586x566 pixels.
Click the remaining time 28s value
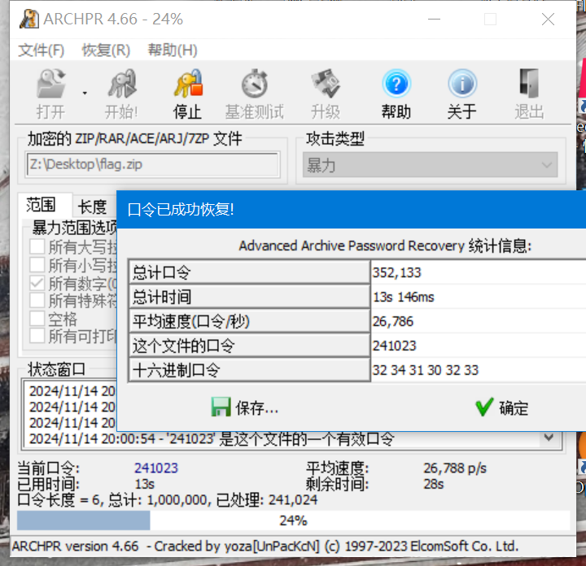tap(434, 484)
